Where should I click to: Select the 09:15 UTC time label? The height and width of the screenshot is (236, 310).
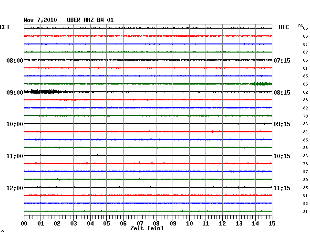[282, 124]
